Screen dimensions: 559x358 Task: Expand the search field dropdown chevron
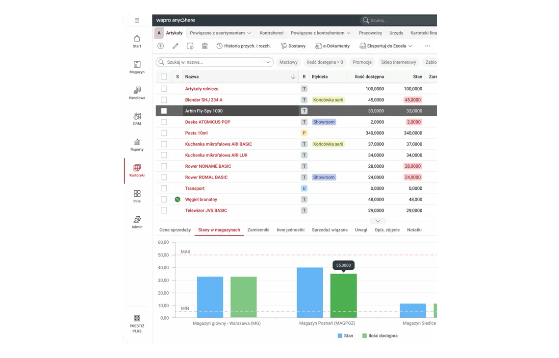point(268,62)
